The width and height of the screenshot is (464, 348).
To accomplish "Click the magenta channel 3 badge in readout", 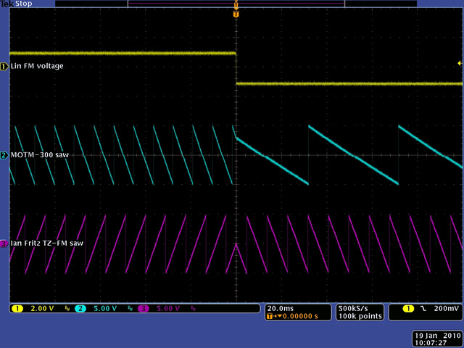I will coord(144,309).
